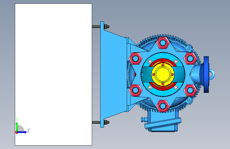
Task: Pick the upper-right red hex nut
Action: [x=190, y=59]
